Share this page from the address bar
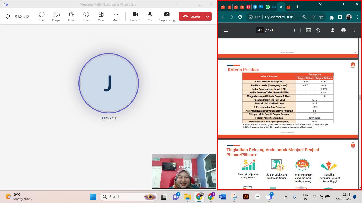Viewport: 362px width, 203px height. point(313,17)
